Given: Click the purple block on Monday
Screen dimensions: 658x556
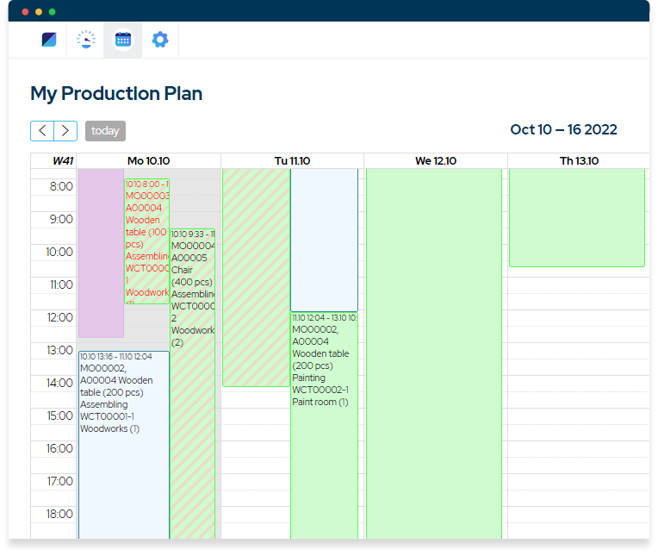Looking at the screenshot, I should (x=101, y=253).
